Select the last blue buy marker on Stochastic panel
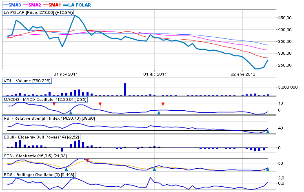Image resolution: width=304 pixels, height=192 pixels. click(x=268, y=169)
